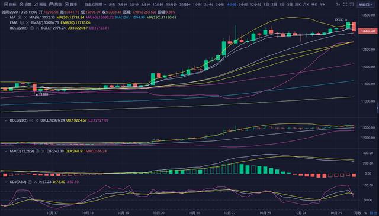
Task: Open the 指标 indicators menu
Action: coord(11,4)
